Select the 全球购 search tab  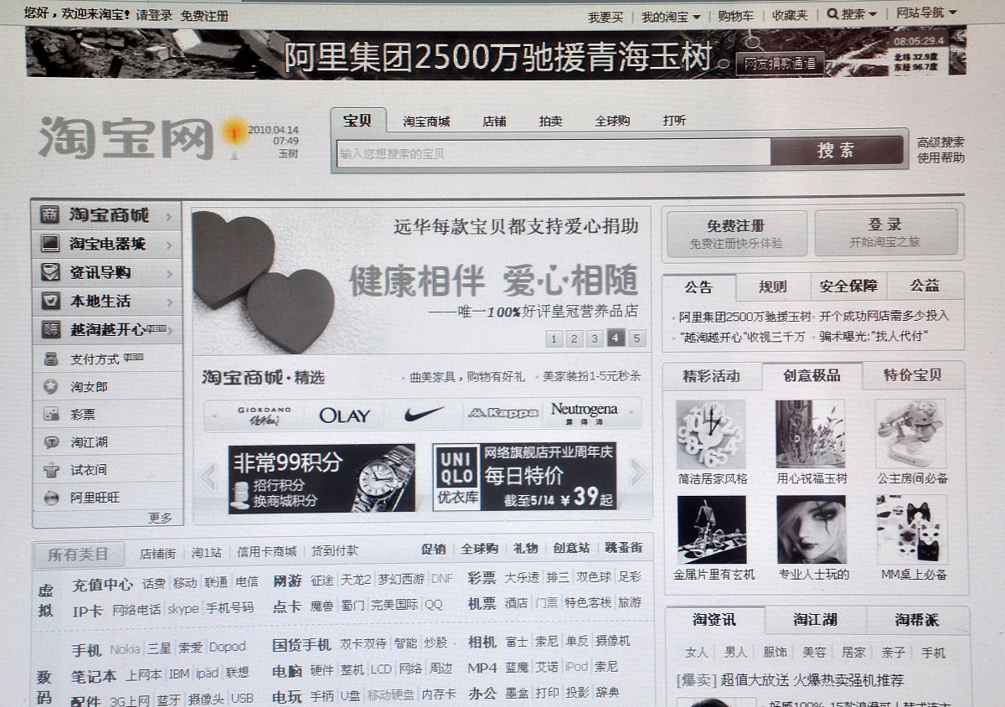pos(612,121)
